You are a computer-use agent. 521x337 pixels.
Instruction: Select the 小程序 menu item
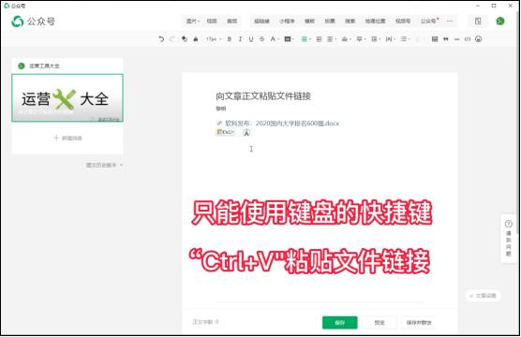(x=287, y=21)
